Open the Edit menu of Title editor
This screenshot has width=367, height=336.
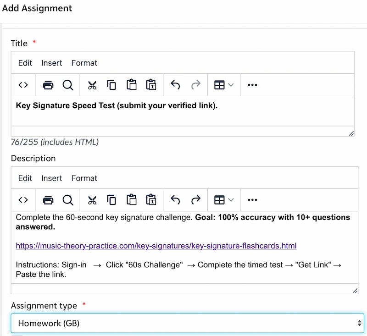[x=25, y=63]
